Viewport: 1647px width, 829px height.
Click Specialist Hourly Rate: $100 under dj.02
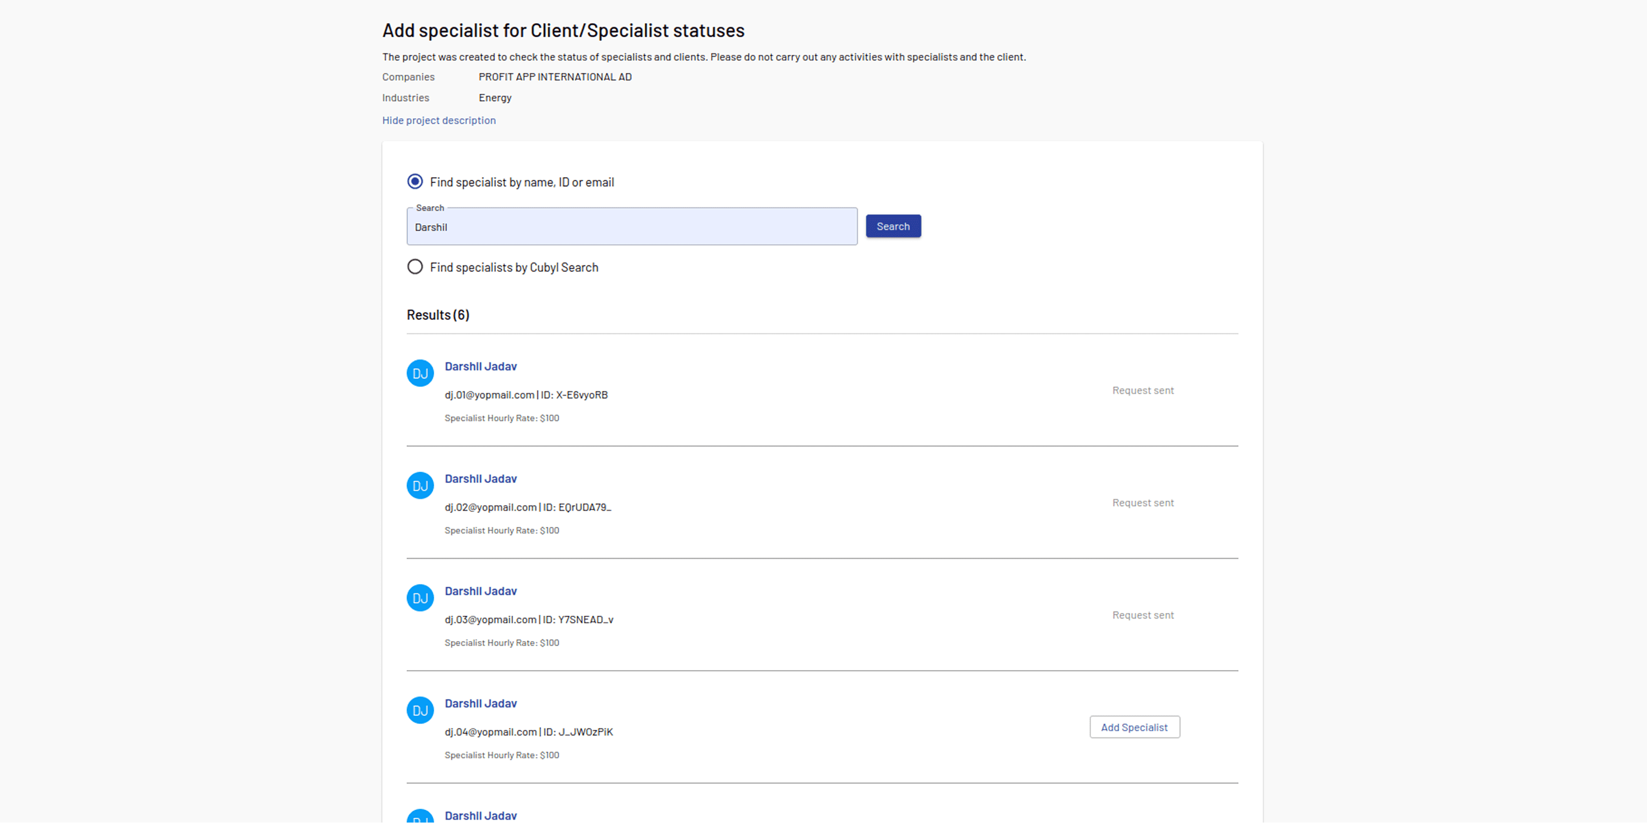tap(502, 530)
